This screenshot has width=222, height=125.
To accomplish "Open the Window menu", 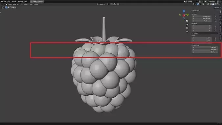I will 20,1.
